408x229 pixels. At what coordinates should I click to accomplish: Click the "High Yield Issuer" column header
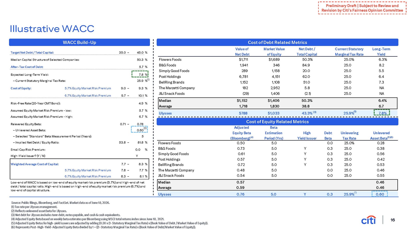[x=307, y=136]
